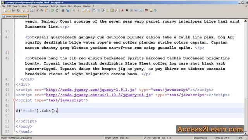Select the javascript-samples.html document tab
The width and height of the screenshot is (248, 140).
[15, 16]
